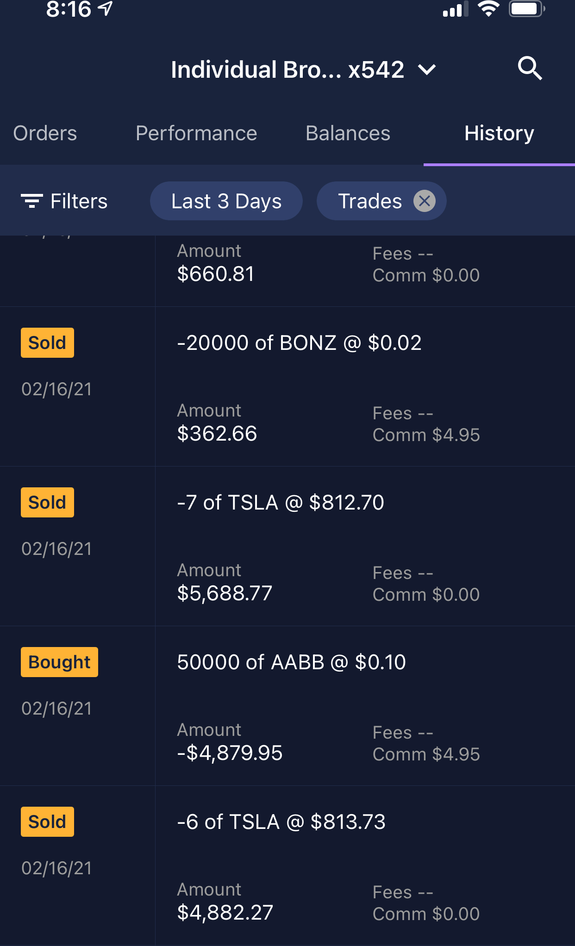Open the -7 of TSLA trade

[x=281, y=503]
